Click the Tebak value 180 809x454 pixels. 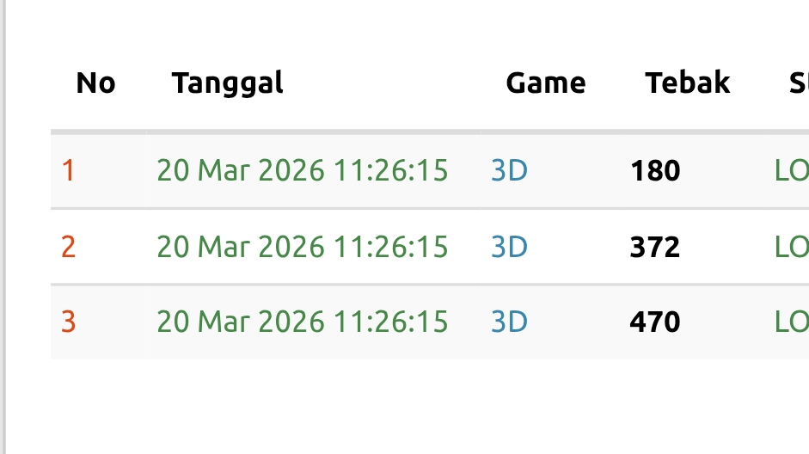tap(654, 171)
